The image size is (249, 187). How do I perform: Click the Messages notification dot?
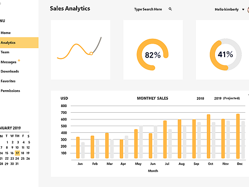pyautogui.click(x=19, y=60)
